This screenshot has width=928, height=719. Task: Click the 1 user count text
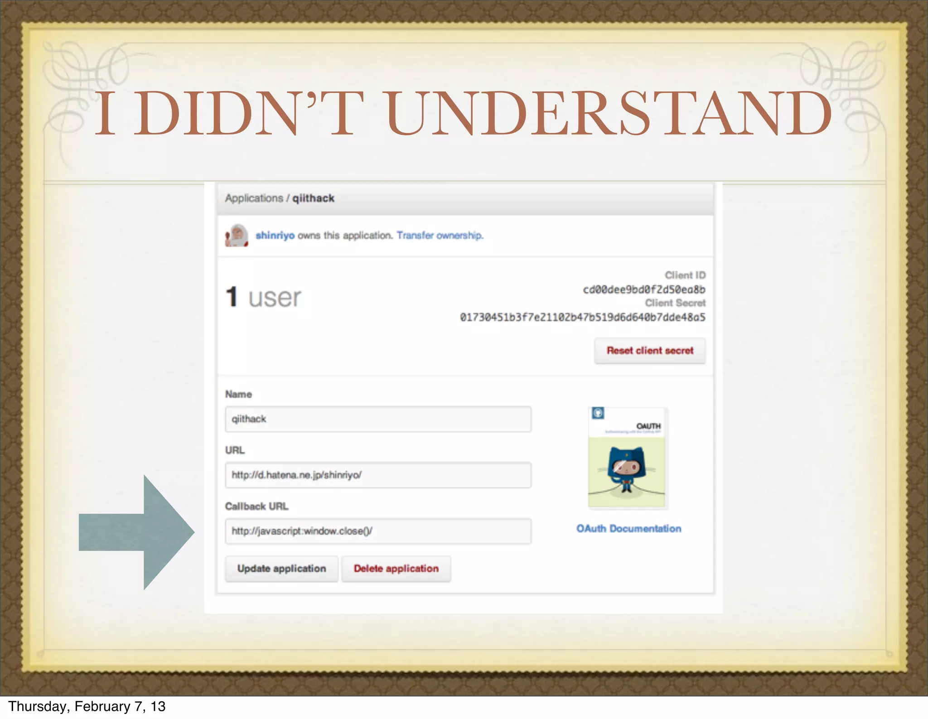263,297
